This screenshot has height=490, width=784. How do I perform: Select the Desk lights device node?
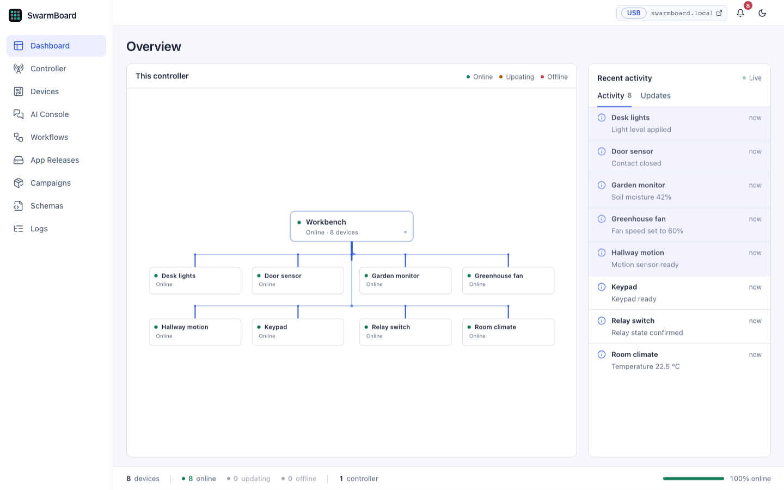point(195,280)
